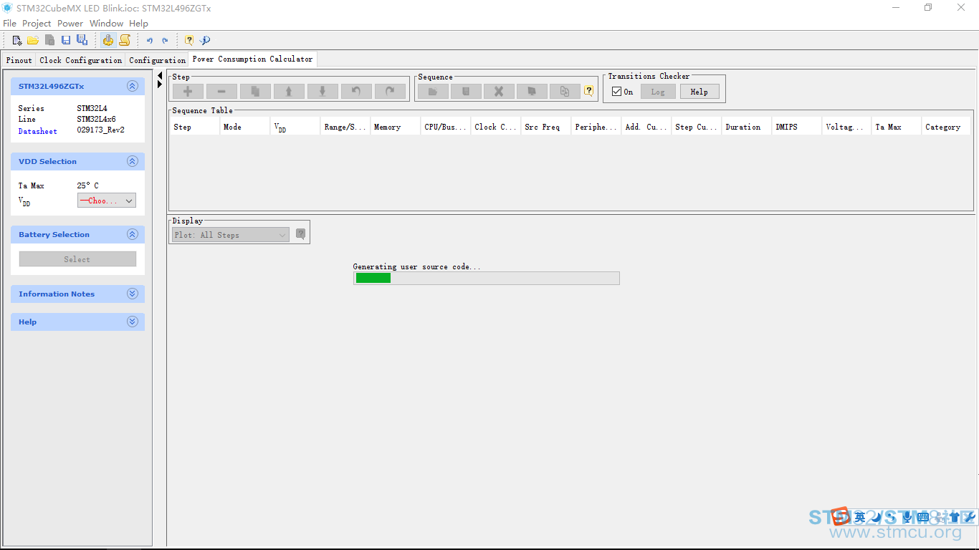
Task: Expand the Help section in sidebar
Action: click(132, 322)
